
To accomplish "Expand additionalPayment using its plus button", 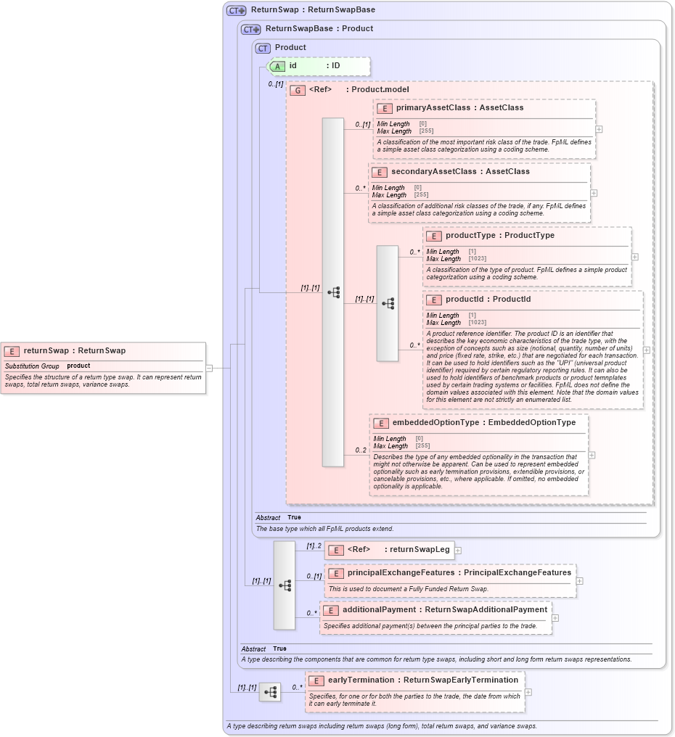I will tap(556, 617).
